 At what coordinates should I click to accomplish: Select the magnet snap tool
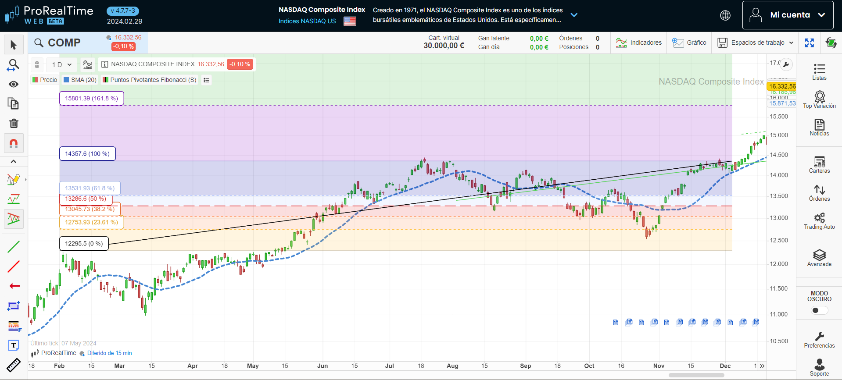[x=14, y=143]
